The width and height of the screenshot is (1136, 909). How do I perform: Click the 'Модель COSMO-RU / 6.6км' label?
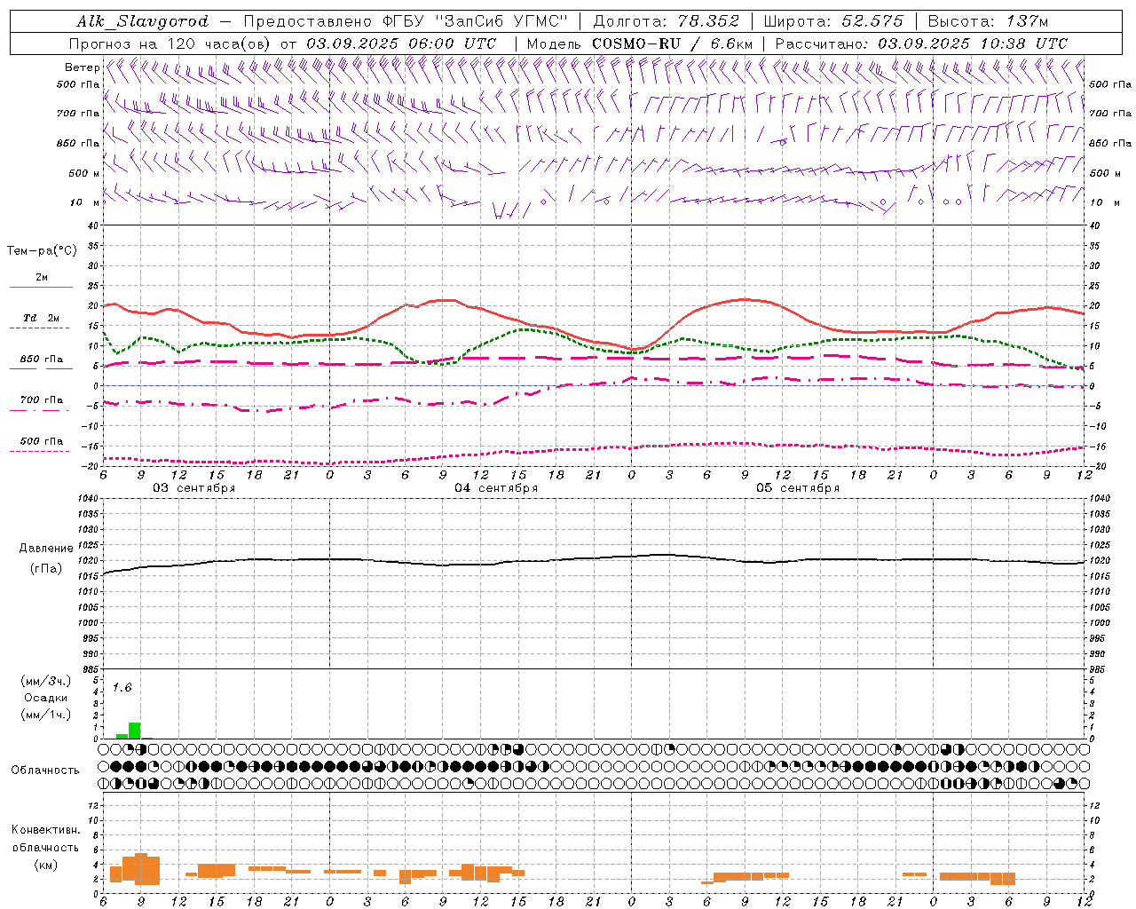639,43
